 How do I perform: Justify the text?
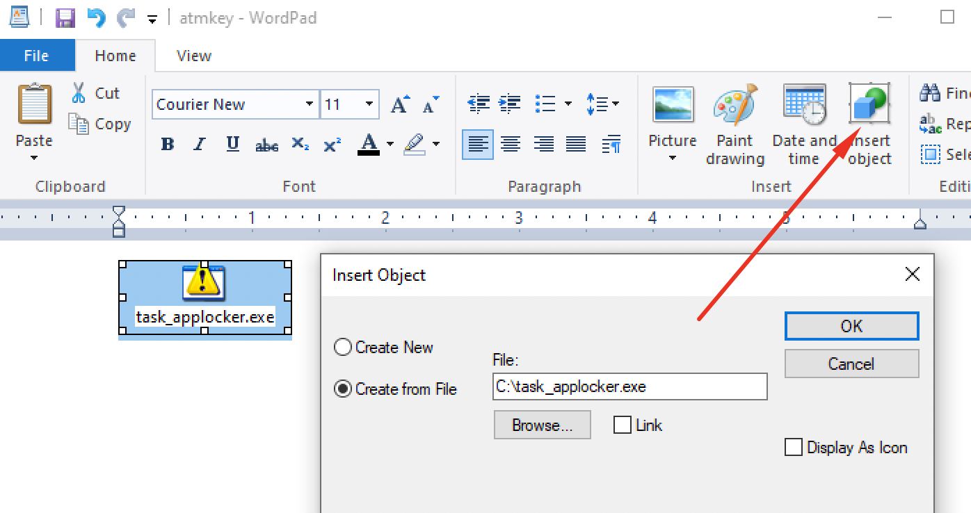pos(576,144)
